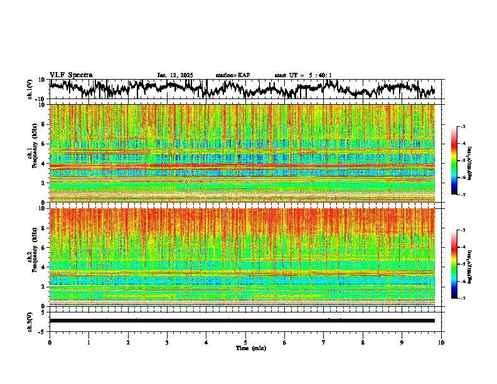
Task: Click the 8 kHz tick on ch.2 frequency axis
Action: pos(44,228)
